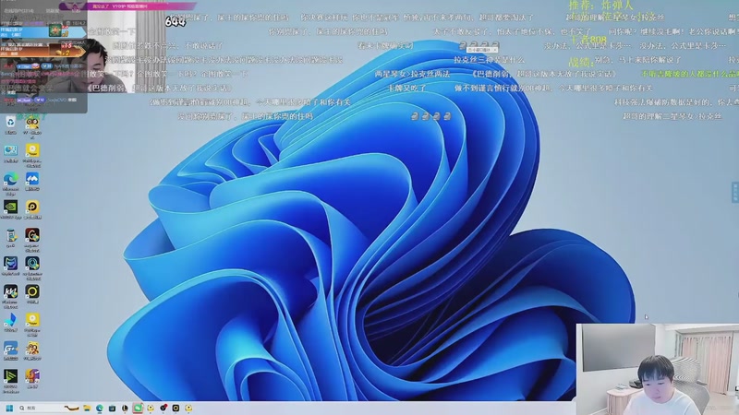This screenshot has width=739, height=415.
Task: Open the NVIDIA green logo desktop shortcut
Action: (10, 207)
